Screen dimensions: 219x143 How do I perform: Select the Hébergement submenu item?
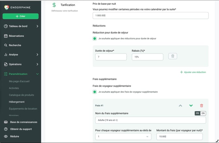click(x=17, y=102)
